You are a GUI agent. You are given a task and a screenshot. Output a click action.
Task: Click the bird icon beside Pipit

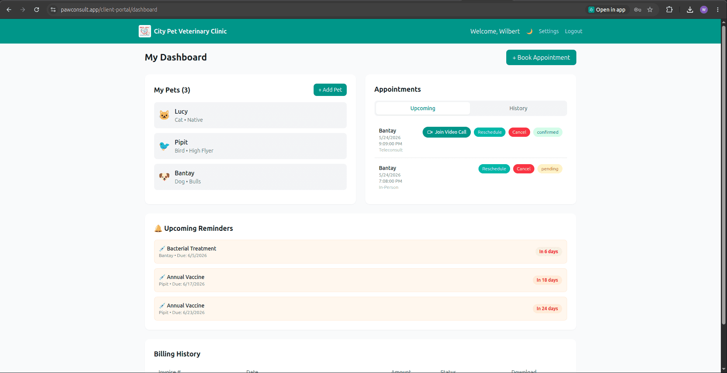[165, 146]
